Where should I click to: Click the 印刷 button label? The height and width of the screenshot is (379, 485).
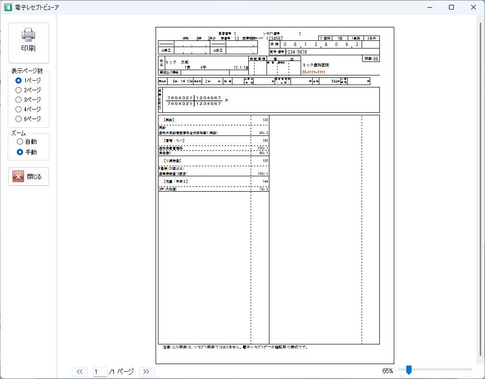pos(28,48)
